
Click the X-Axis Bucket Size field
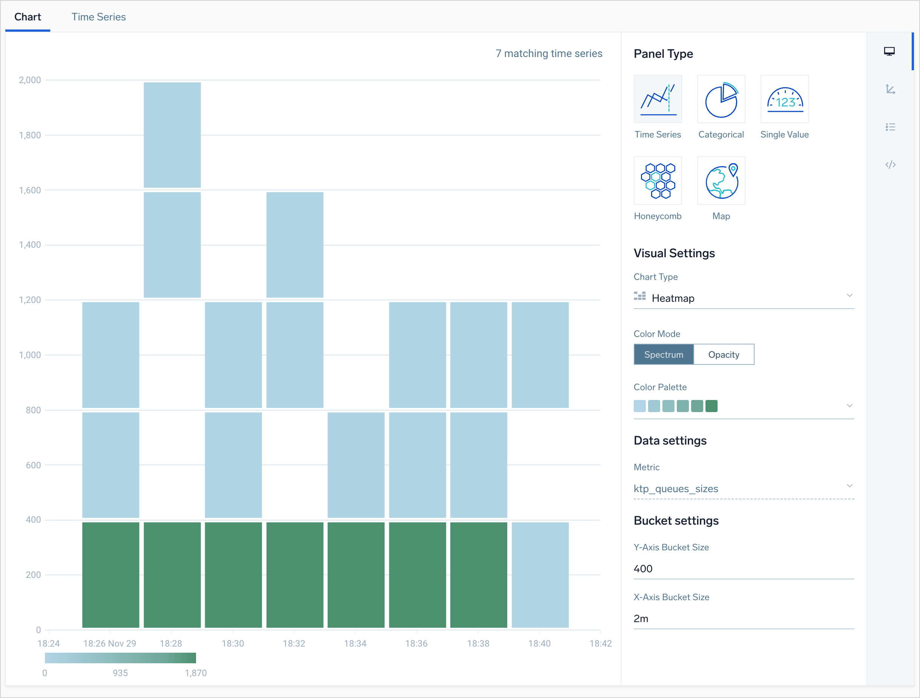pos(743,618)
